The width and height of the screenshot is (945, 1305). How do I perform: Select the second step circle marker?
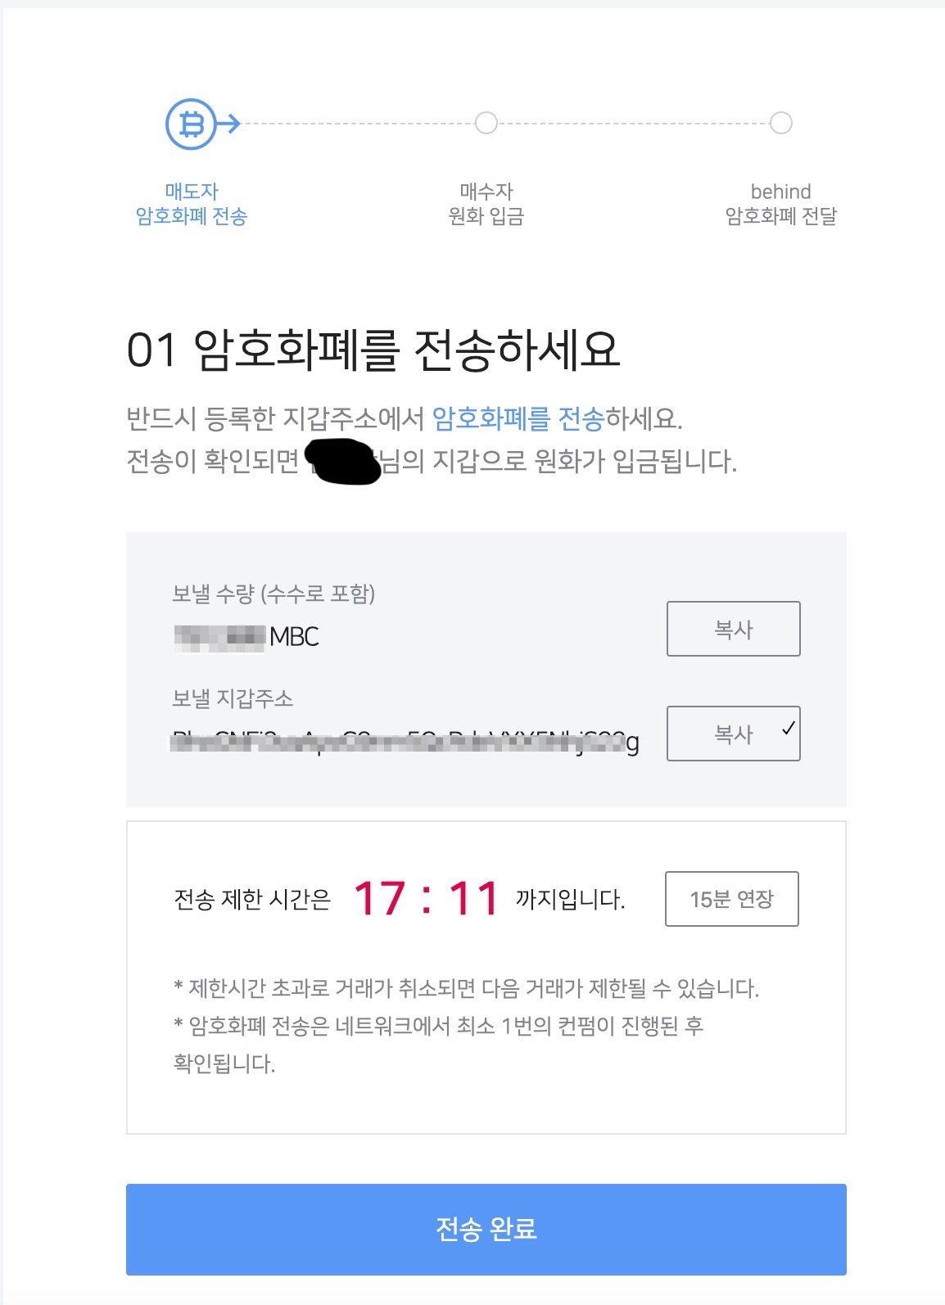(486, 123)
